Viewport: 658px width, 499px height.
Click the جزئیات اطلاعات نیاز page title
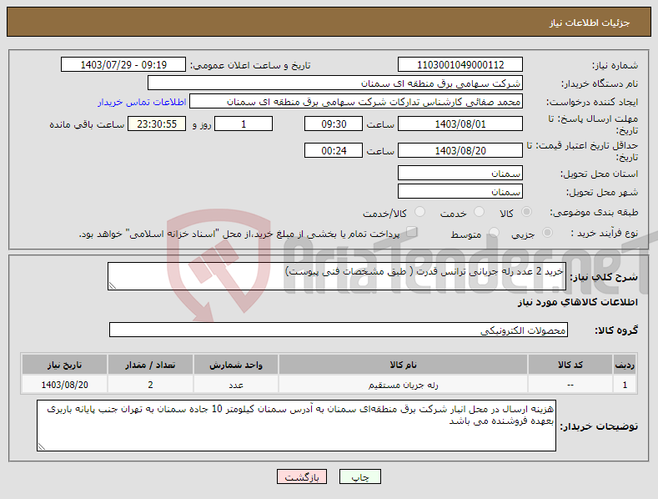point(589,23)
